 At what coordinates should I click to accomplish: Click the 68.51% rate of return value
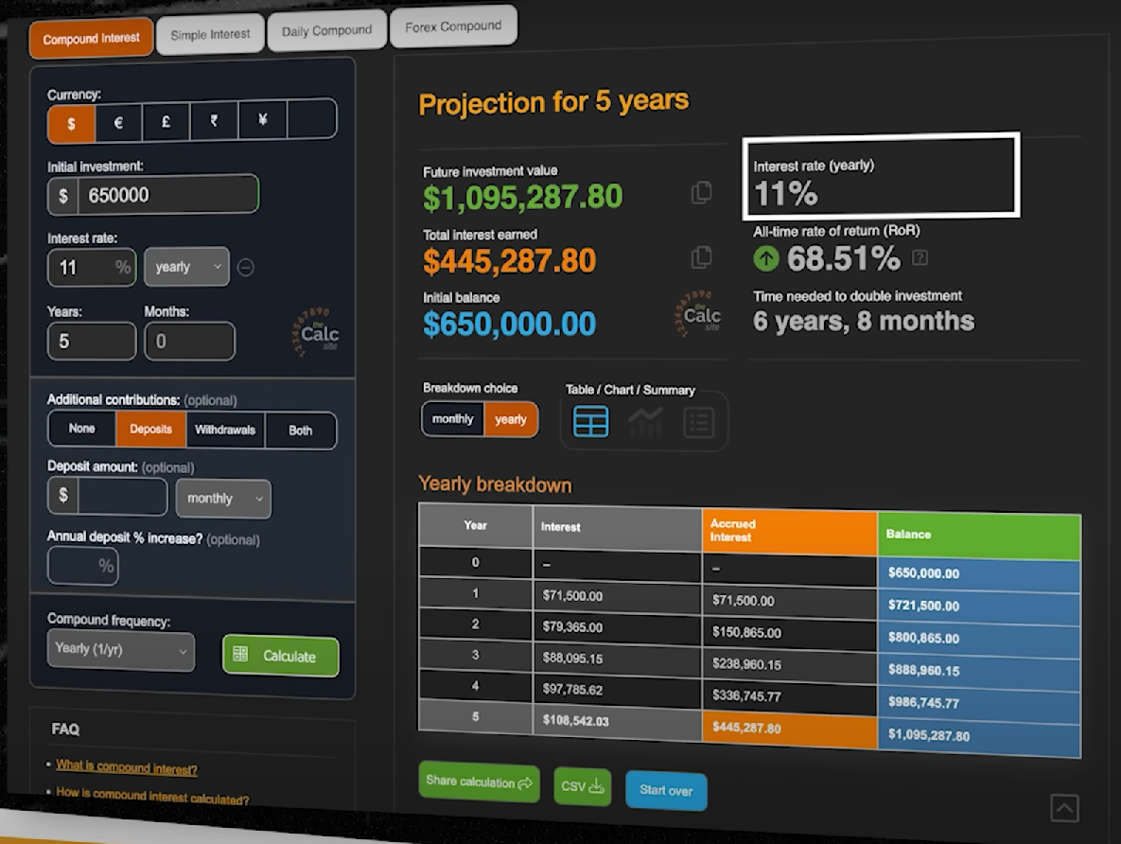[x=844, y=258]
